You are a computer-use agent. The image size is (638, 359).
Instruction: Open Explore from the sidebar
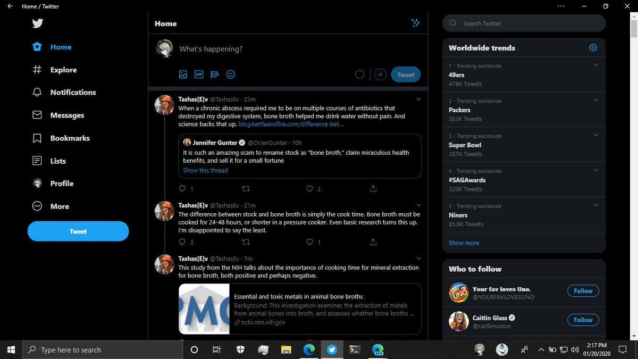37,70
